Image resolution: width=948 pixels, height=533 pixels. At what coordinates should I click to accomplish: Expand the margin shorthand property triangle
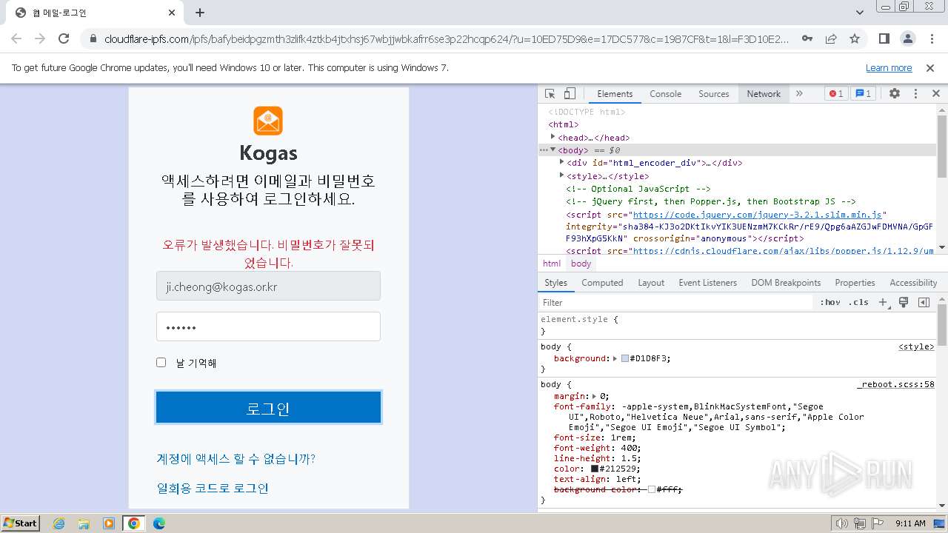(x=594, y=396)
